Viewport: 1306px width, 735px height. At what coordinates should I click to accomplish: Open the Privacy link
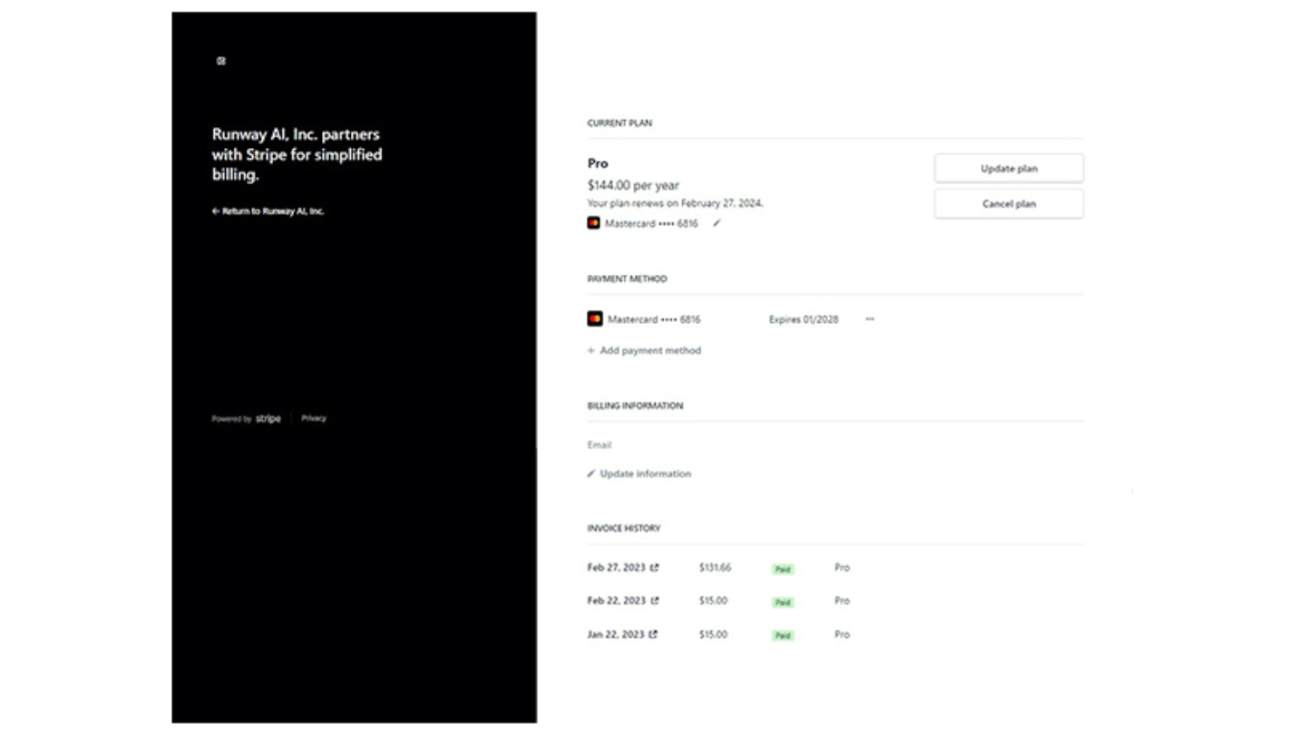pos(314,419)
